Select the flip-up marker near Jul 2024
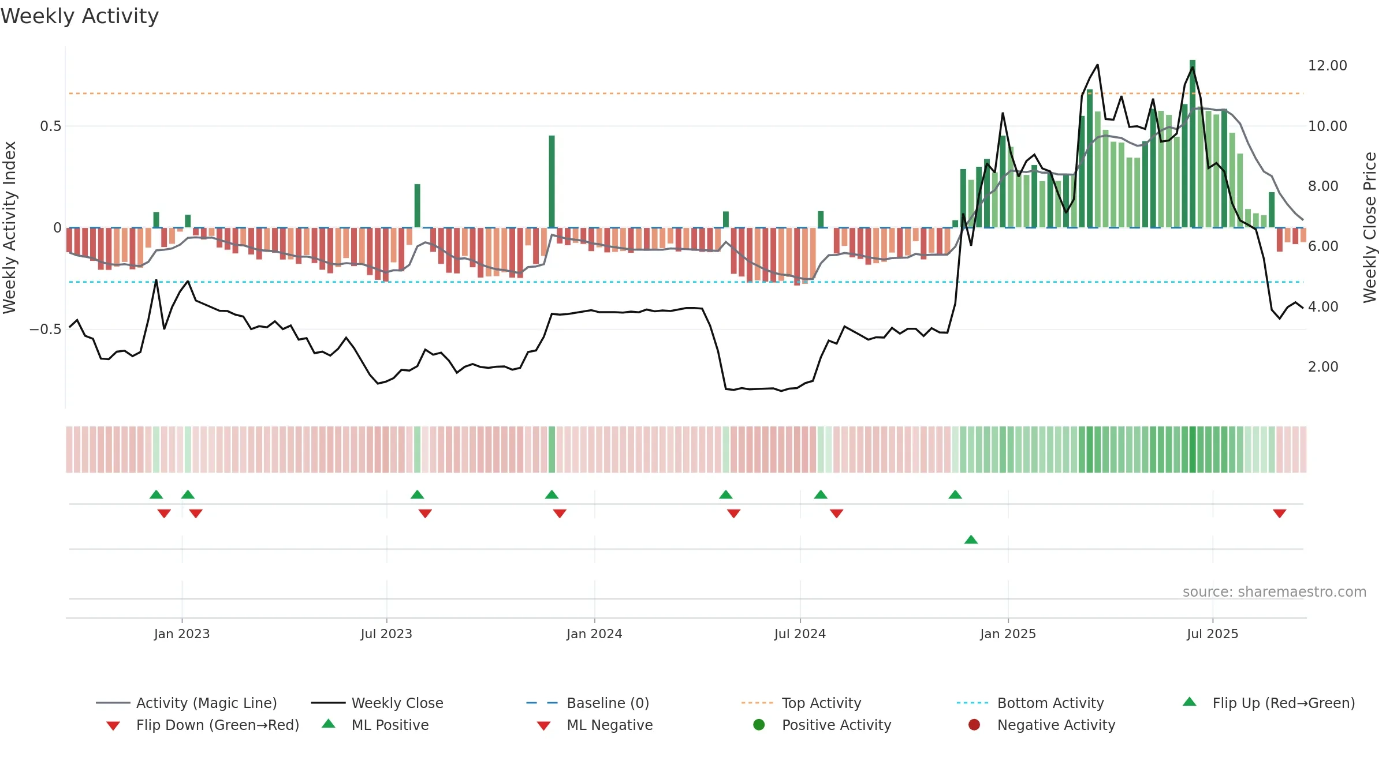The height and width of the screenshot is (779, 1386). coord(821,495)
